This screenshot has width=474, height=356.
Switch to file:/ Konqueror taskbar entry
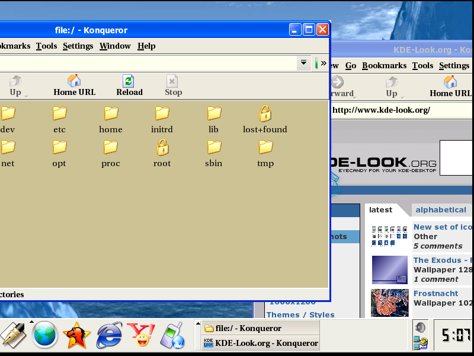(x=261, y=328)
